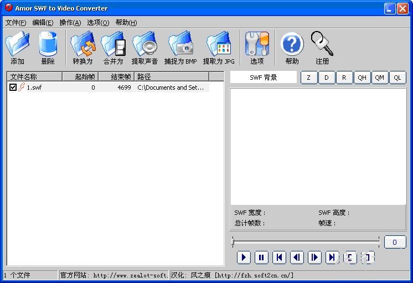413x283 pixels.
Task: Click the 合并为 (Merge to) icon
Action: pos(113,44)
